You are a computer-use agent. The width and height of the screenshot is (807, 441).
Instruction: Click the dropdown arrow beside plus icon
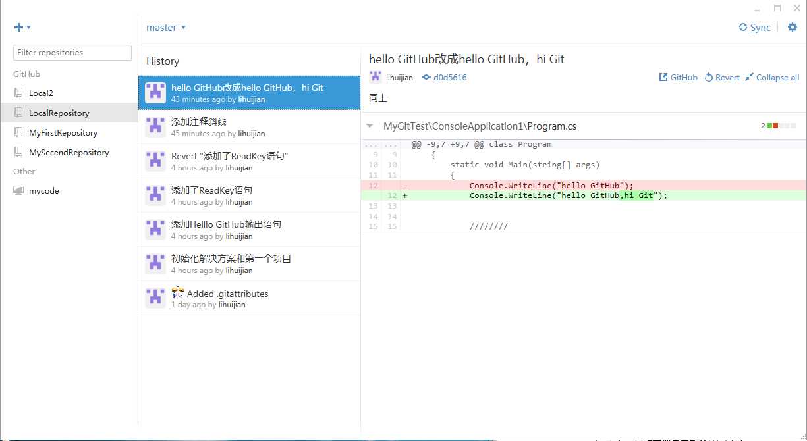tap(29, 28)
